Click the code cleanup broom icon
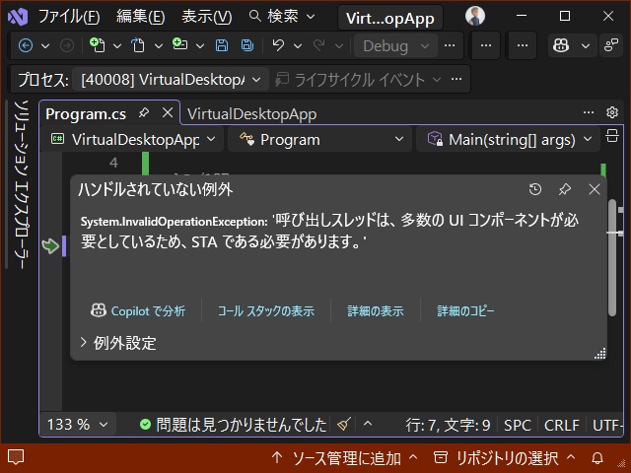631x473 pixels. [344, 424]
